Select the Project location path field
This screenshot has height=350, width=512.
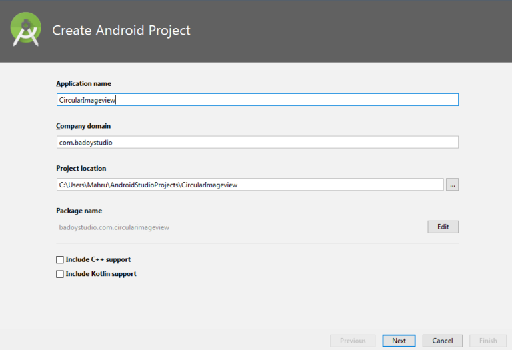(250, 185)
